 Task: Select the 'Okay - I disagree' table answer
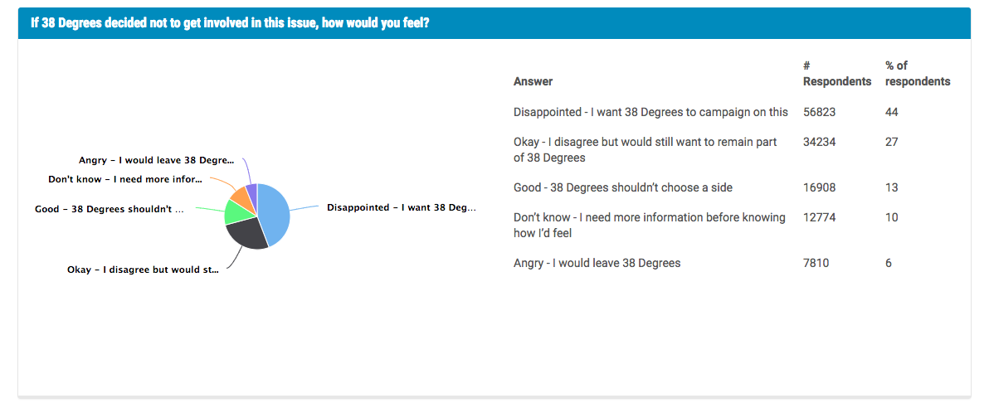tap(645, 150)
